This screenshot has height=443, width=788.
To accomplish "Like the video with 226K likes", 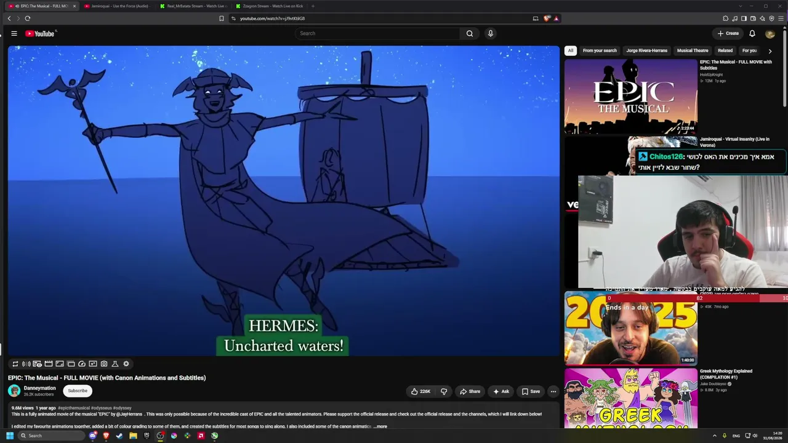I will [420, 391].
